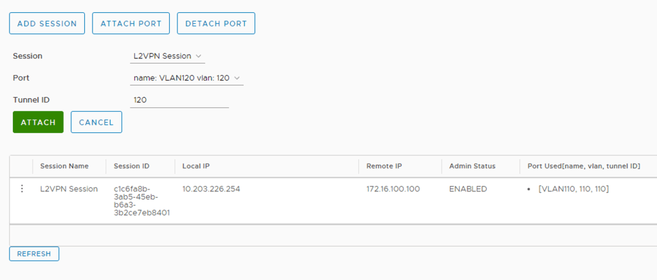This screenshot has height=280, width=657.
Task: Click the Session ID column header
Action: [131, 166]
